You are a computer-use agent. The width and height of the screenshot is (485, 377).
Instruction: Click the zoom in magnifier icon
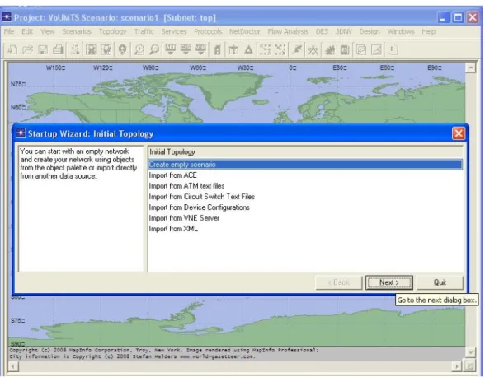[x=139, y=49]
